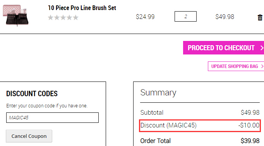Pick the fourth rating star
The image size is (264, 146).
coord(69,17)
